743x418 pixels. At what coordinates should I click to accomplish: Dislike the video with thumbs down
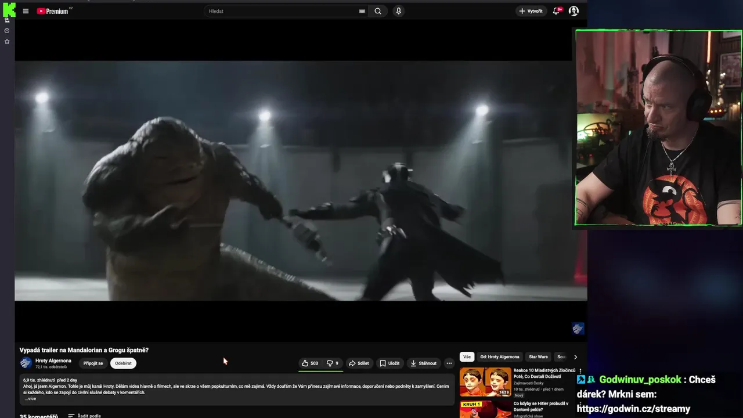pos(333,363)
